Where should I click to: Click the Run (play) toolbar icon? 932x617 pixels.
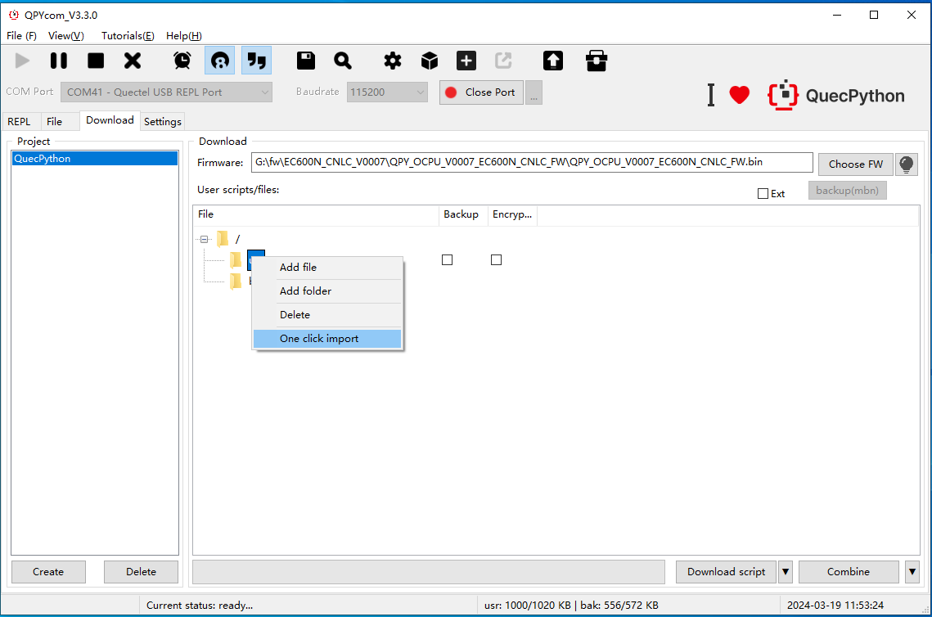click(22, 61)
